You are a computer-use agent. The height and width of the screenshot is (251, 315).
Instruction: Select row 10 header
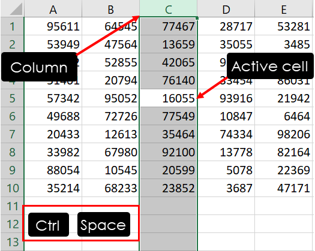12,188
